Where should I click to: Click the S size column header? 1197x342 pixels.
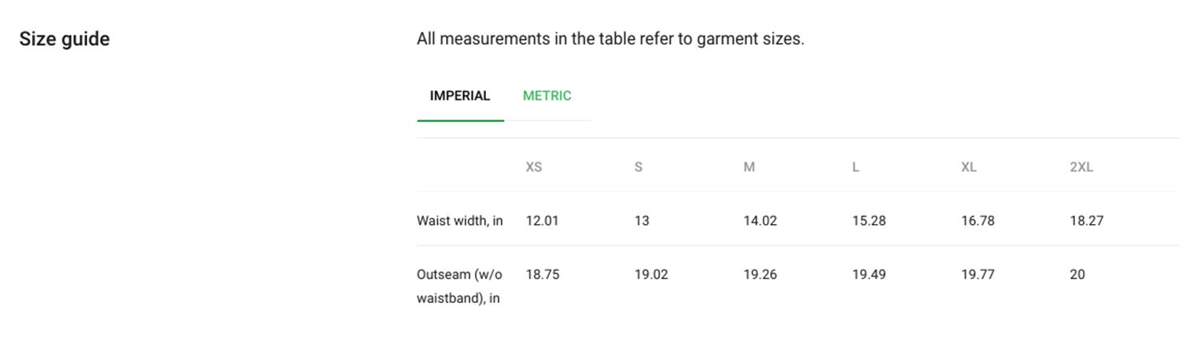[638, 167]
